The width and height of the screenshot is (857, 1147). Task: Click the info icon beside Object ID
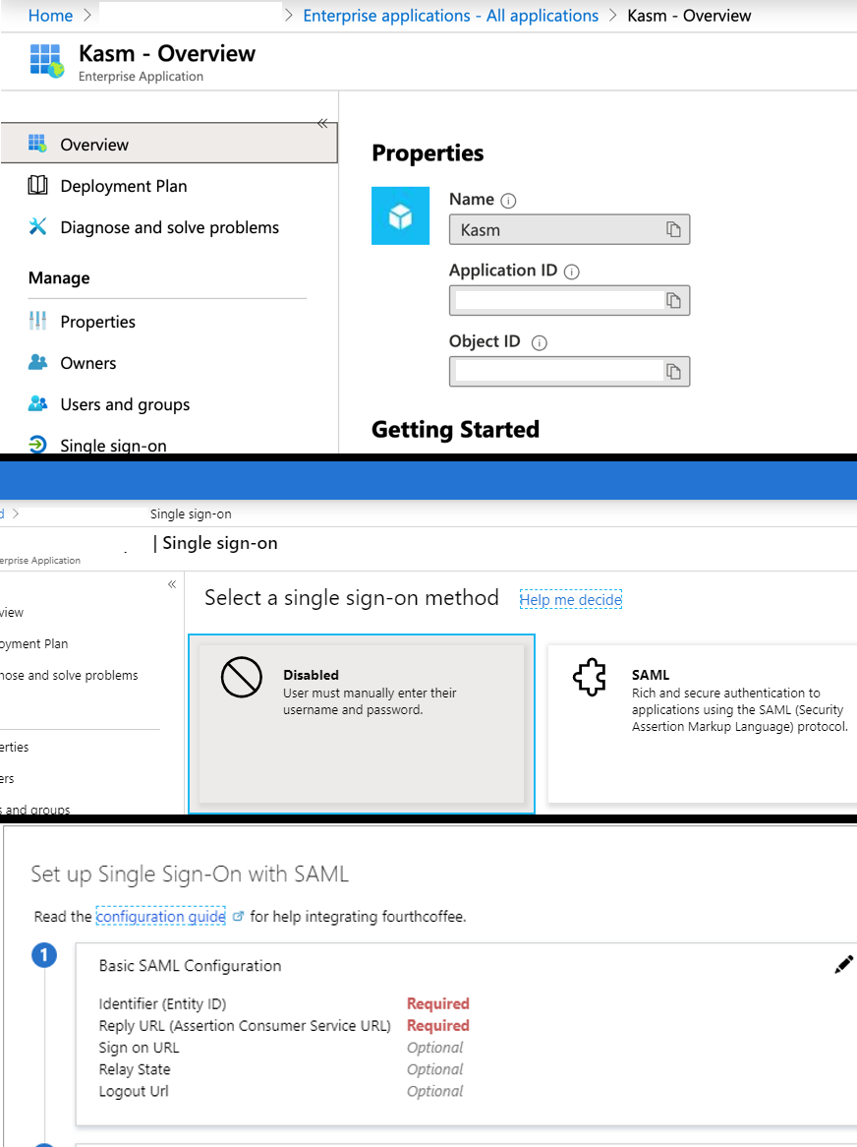pos(539,343)
